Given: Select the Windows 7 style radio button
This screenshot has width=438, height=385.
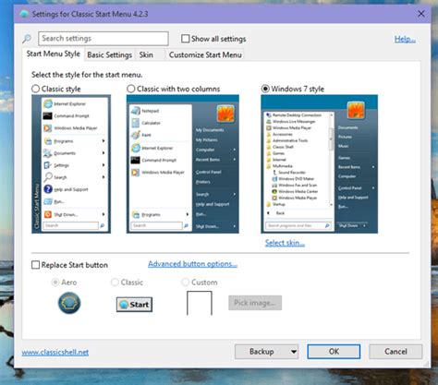Looking at the screenshot, I should point(265,89).
